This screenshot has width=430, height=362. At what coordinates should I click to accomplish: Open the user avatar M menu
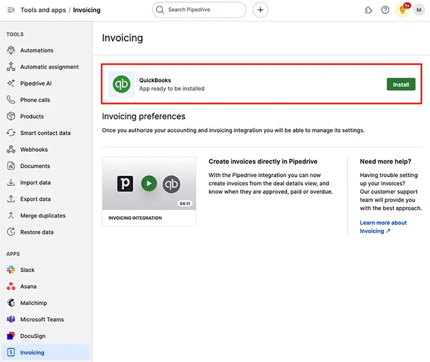point(419,10)
